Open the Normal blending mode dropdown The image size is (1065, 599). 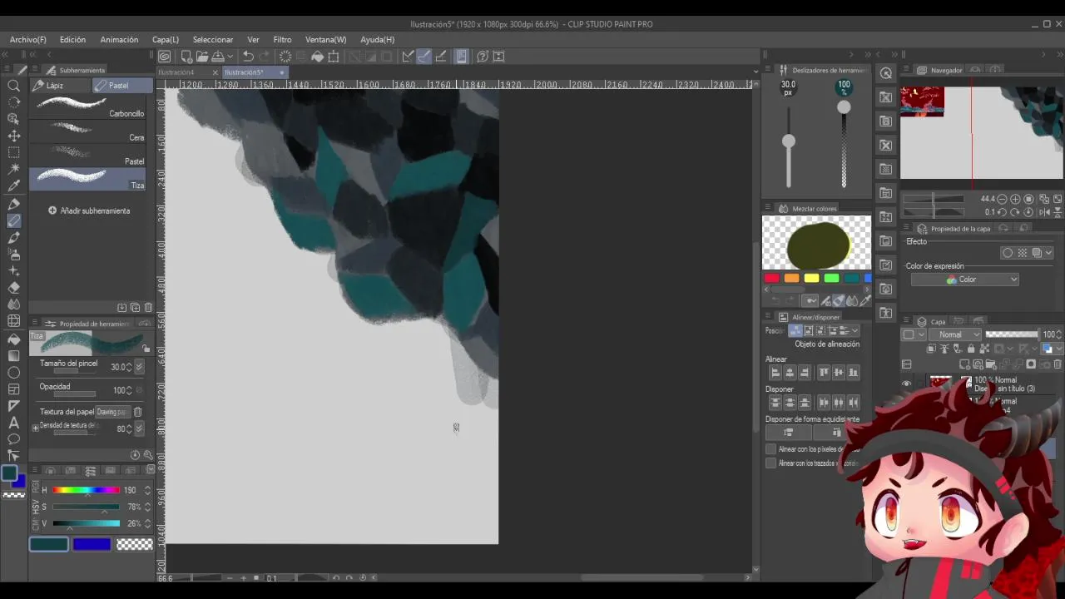coord(955,334)
